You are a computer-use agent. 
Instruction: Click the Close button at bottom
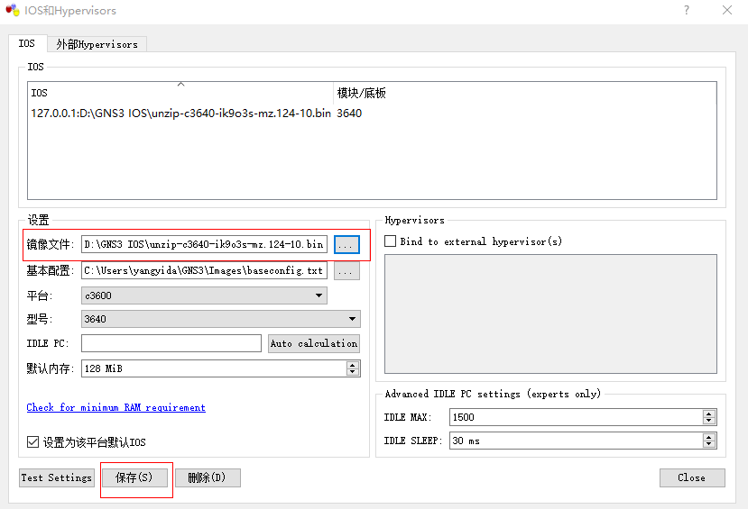tap(692, 477)
